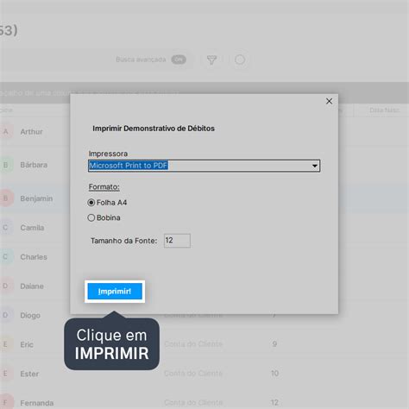
Task: Click Charles's avatar circle C
Action: tap(5, 256)
